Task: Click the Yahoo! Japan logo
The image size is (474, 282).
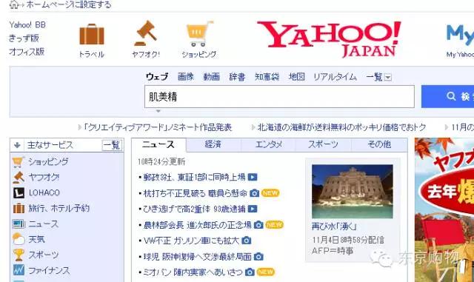Action: (329, 38)
